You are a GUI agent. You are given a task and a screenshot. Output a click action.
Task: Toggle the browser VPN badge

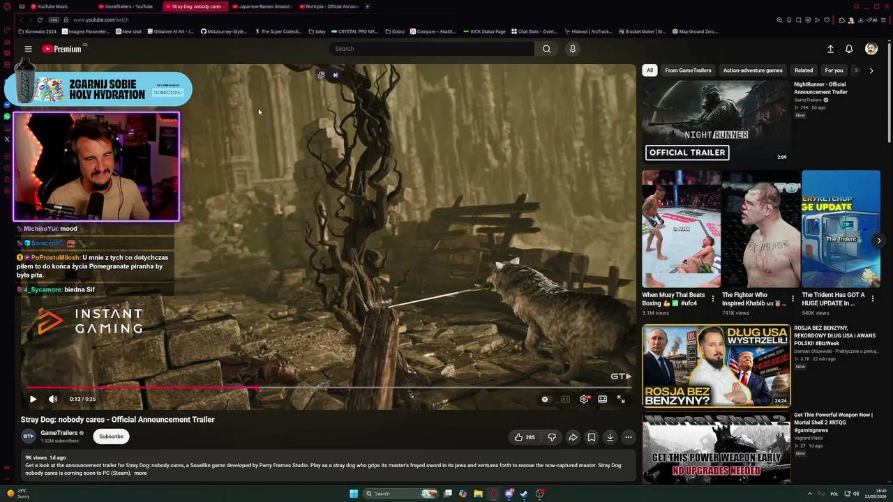[54, 20]
